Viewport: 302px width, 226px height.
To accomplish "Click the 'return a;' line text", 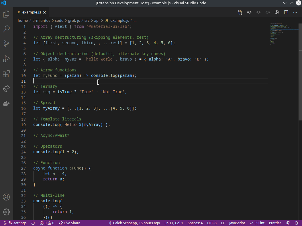I will pos(54,179).
